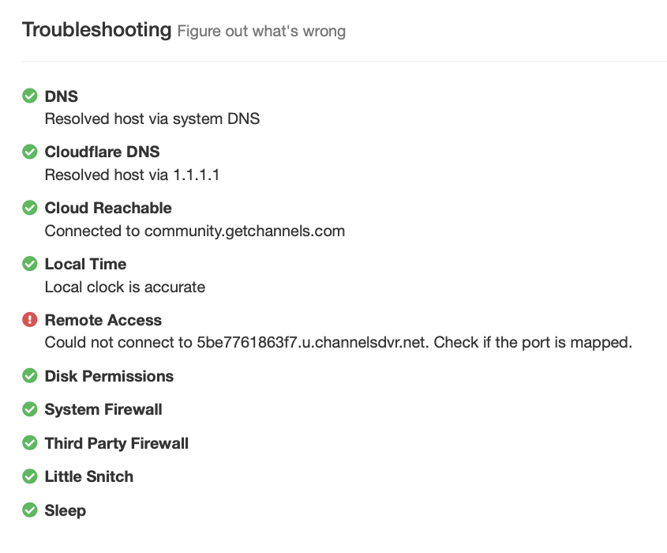Viewport: 667px width, 553px height.
Task: Click the red alert icon for Remote Access
Action: [x=30, y=320]
